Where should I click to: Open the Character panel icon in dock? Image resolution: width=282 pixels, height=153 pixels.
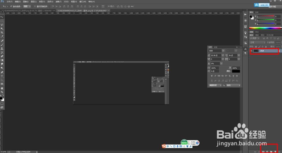pyautogui.click(x=246, y=49)
